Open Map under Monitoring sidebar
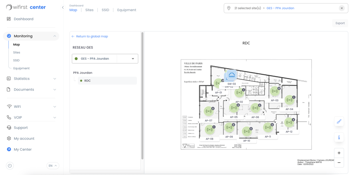 16,44
